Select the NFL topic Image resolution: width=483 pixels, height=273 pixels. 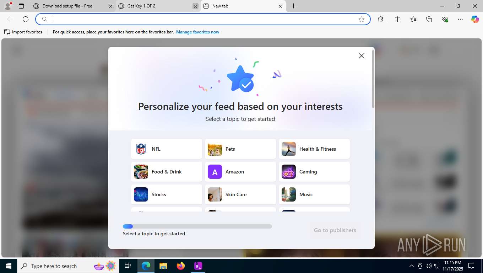tap(167, 149)
